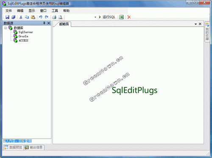Image resolution: width=212 pixels, height=158 pixels.
Task: Show the 我的收藏 side panel
Action: coord(207,32)
